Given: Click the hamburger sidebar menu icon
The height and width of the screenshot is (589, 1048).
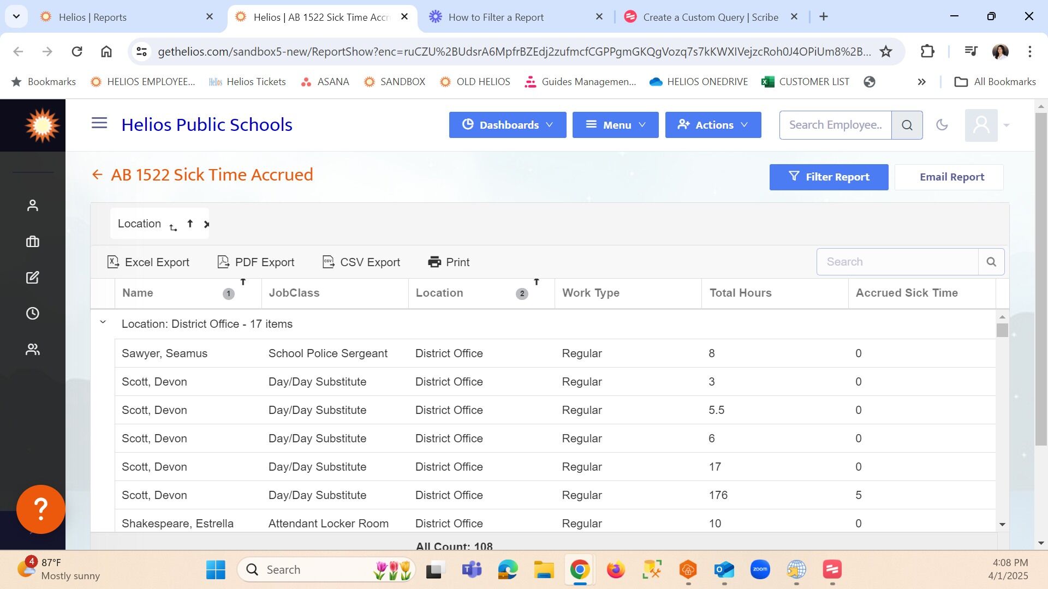Looking at the screenshot, I should pyautogui.click(x=99, y=123).
